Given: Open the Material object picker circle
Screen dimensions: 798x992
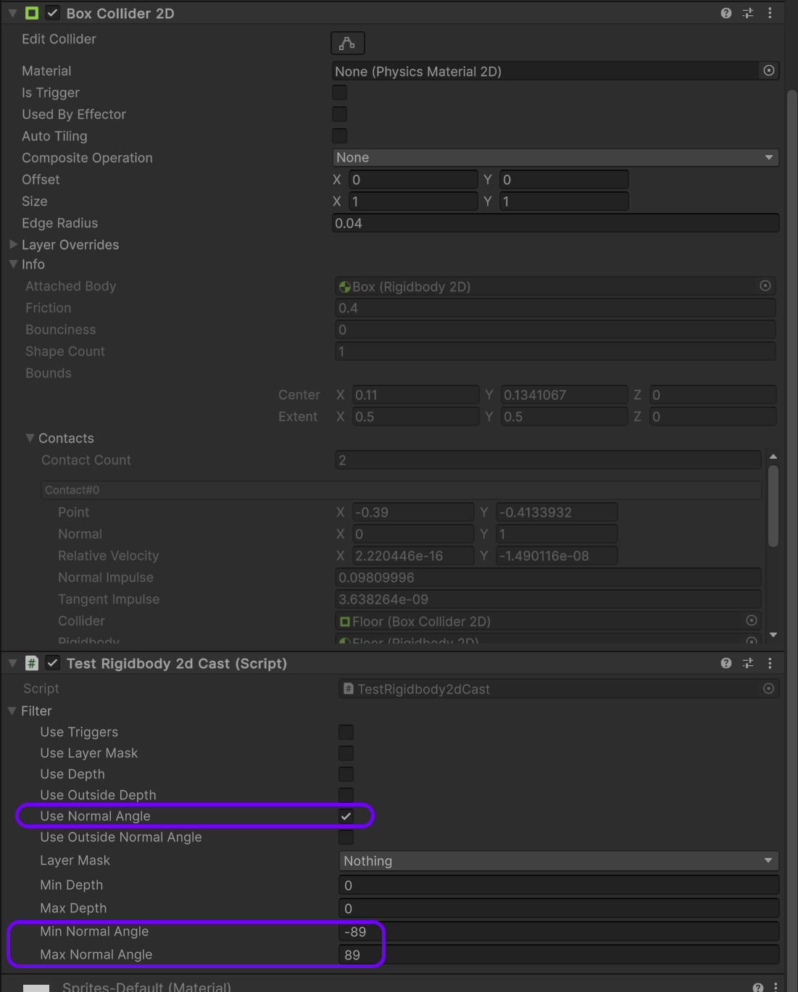Looking at the screenshot, I should [x=768, y=70].
